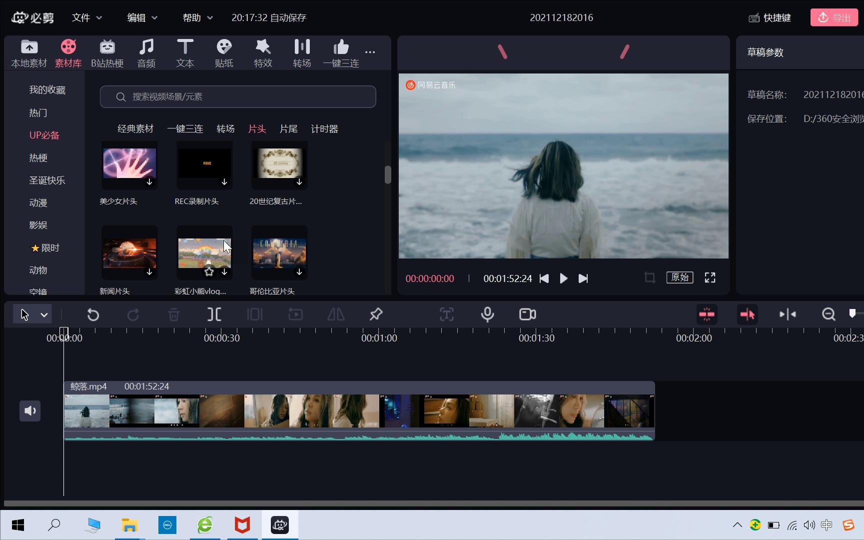Select the 哥伦比亚片头 thumbnail

point(279,253)
